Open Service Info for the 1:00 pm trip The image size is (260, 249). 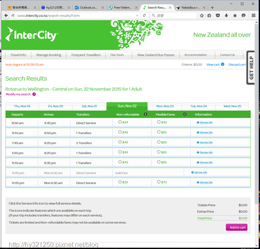(206, 152)
